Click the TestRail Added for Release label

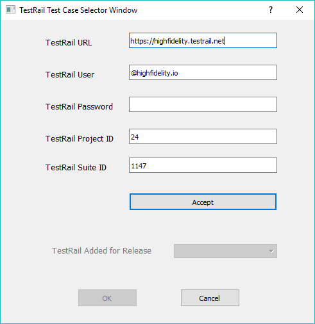point(101,251)
